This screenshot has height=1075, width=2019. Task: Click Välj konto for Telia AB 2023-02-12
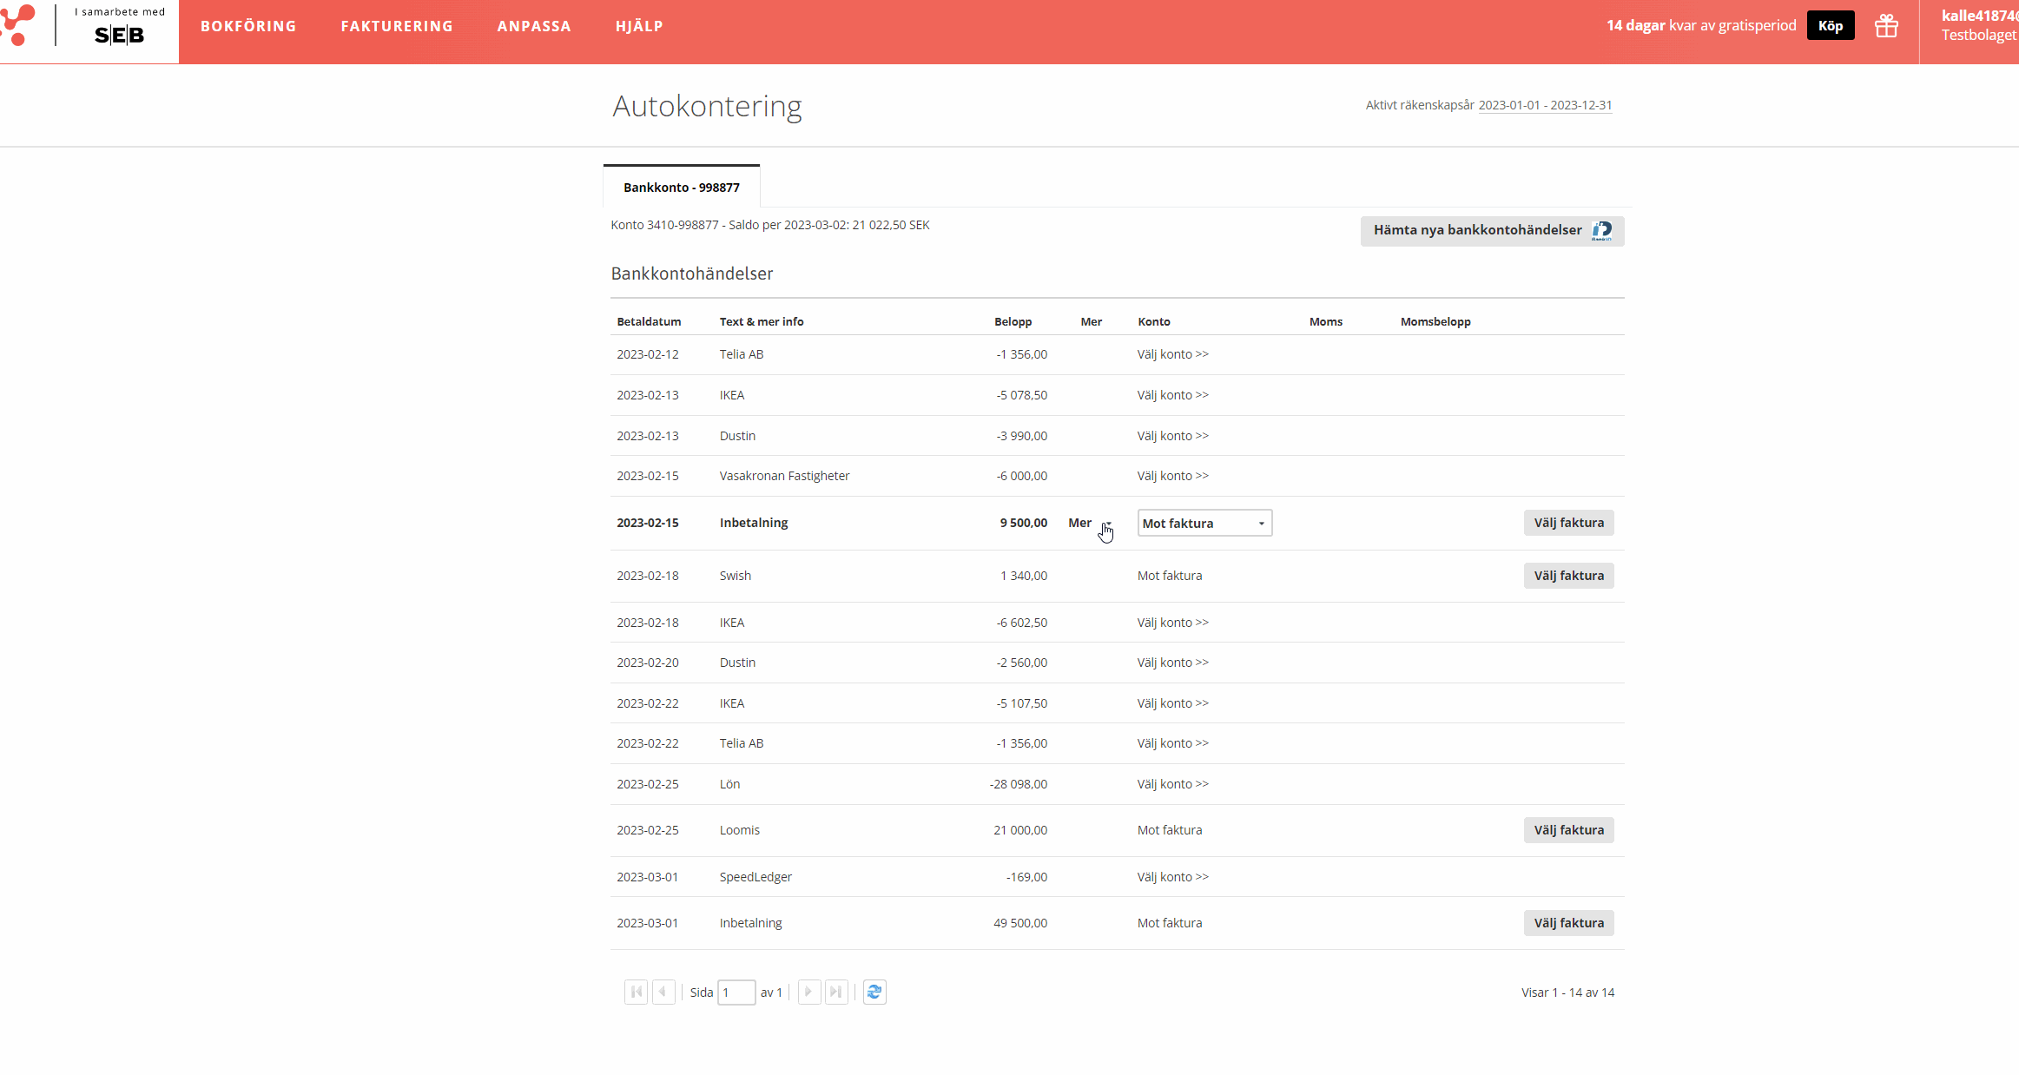(x=1172, y=354)
